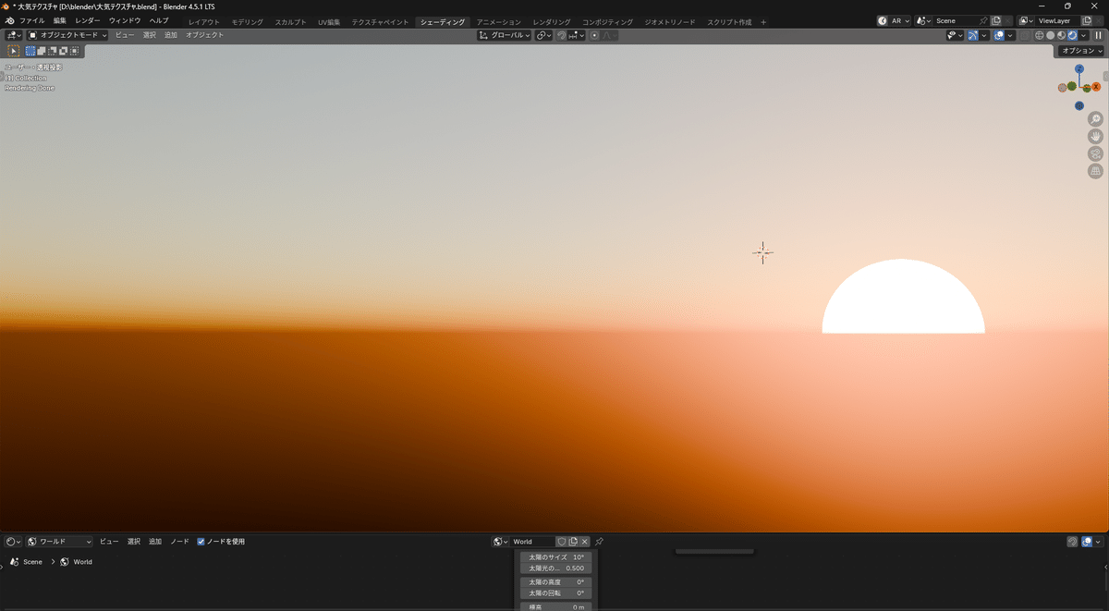Switch to ジオメトリノード workspace tab
The height and width of the screenshot is (611, 1109).
(670, 21)
